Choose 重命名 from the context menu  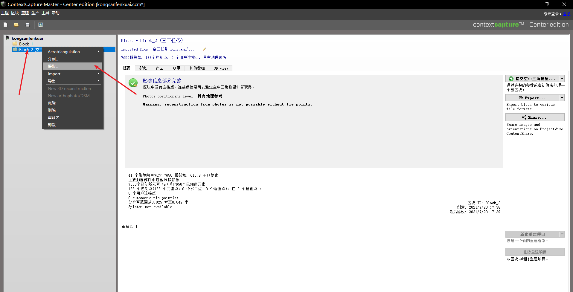coord(73,117)
